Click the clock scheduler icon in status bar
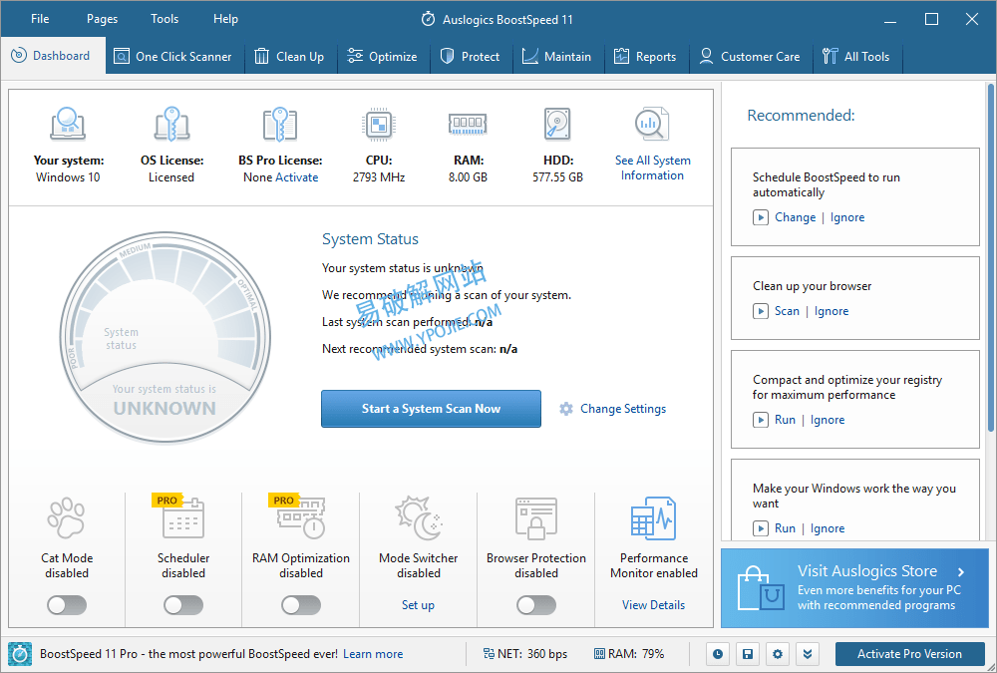The height and width of the screenshot is (673, 997). point(717,654)
